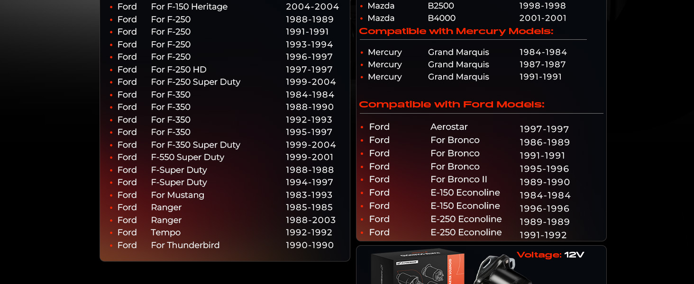Click the Mazda B4000 entry
Viewport: 694px width, 284px height.
[441, 18]
